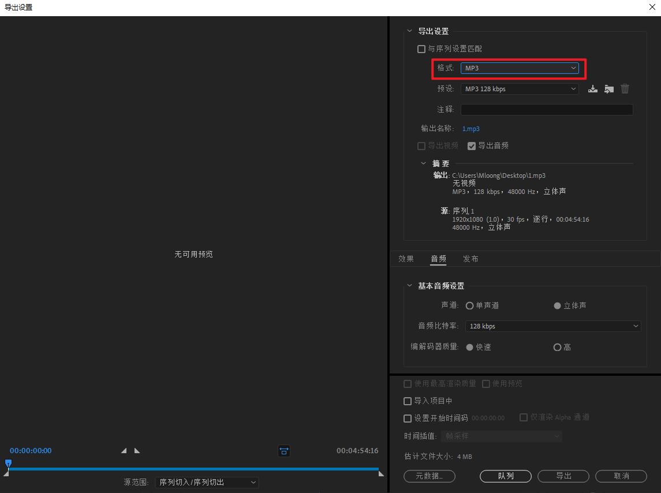
Task: Switch to the 效果 tab
Action: pyautogui.click(x=406, y=259)
